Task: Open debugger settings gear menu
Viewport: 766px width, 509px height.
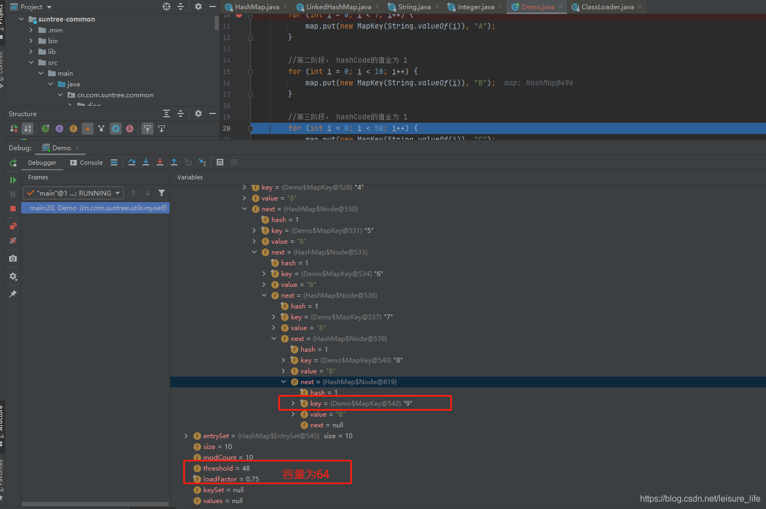Action: click(x=13, y=276)
